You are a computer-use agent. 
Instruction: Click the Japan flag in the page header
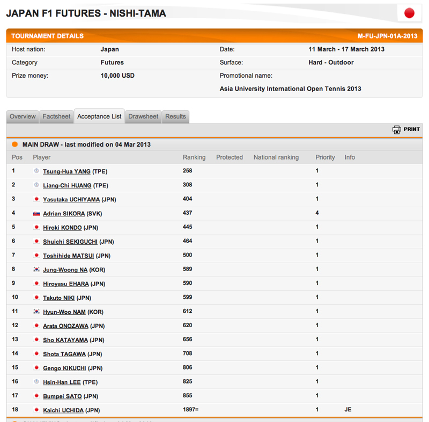click(409, 13)
